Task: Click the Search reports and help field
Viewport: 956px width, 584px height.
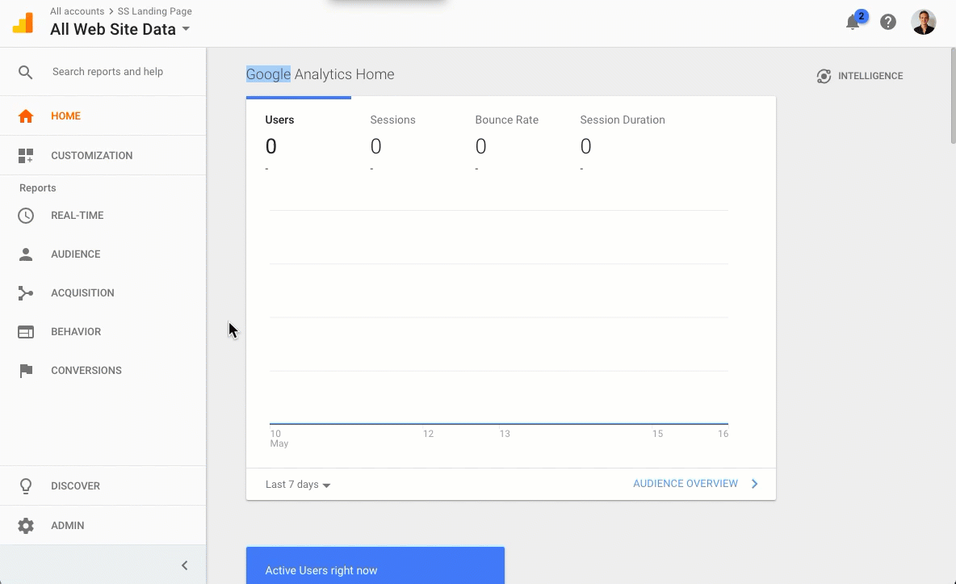Action: point(107,72)
